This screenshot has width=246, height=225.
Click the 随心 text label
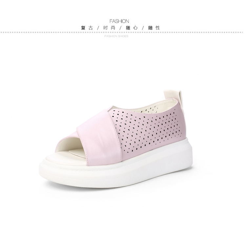(132, 28)
